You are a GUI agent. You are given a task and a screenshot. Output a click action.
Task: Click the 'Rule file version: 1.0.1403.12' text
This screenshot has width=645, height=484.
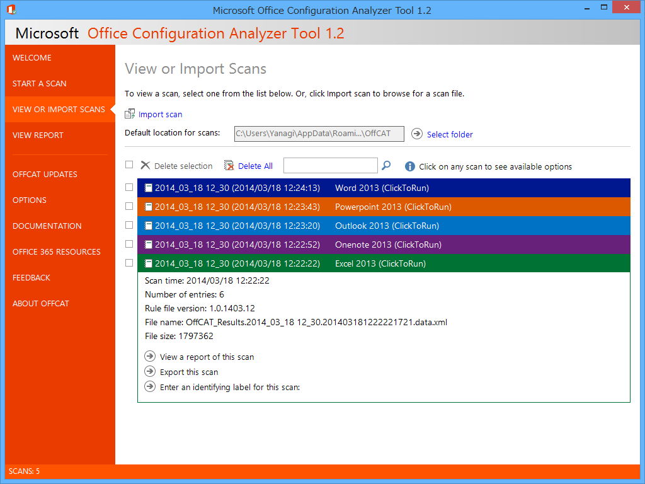(x=200, y=308)
